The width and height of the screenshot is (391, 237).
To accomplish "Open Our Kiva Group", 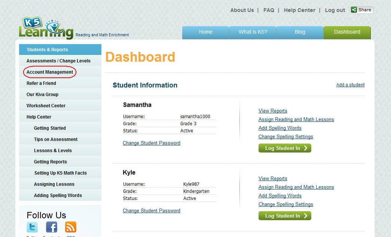I will (60, 95).
